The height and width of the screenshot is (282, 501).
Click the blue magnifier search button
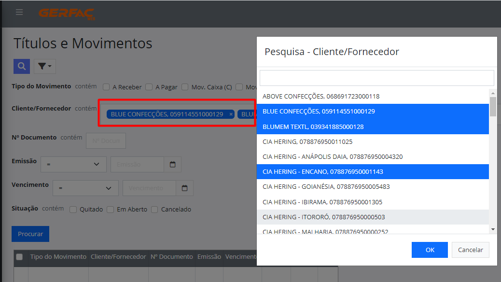pos(22,66)
